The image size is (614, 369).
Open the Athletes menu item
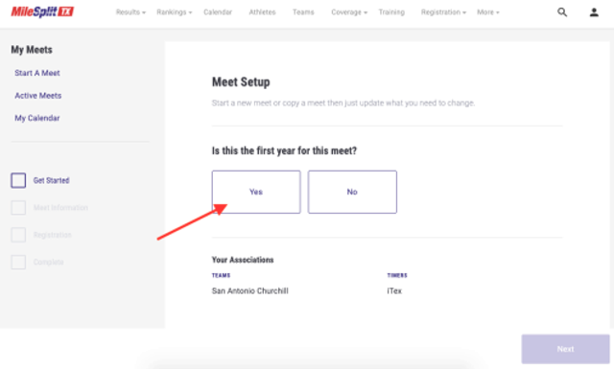[x=262, y=12]
